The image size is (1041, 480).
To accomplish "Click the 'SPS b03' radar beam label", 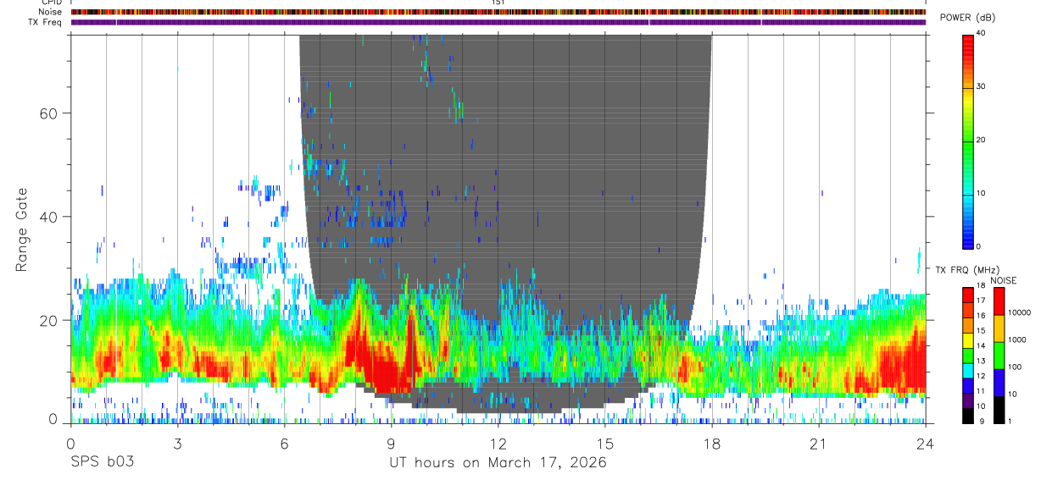I will click(102, 462).
